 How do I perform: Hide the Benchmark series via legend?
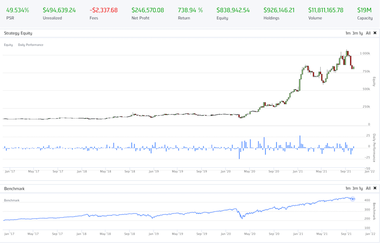click(x=11, y=200)
